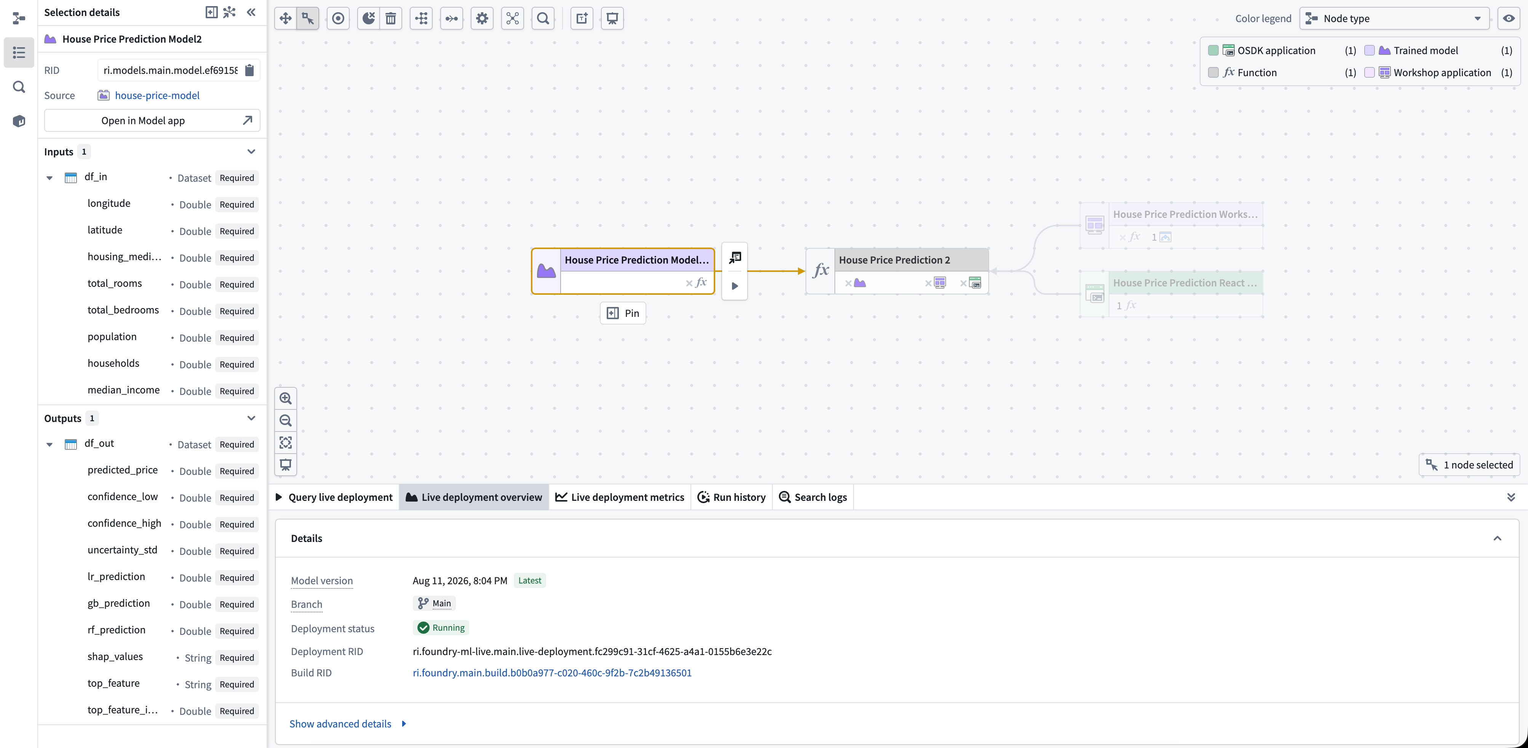Viewport: 1528px width, 748px height.
Task: Click Open in Model app button
Action: coord(152,120)
